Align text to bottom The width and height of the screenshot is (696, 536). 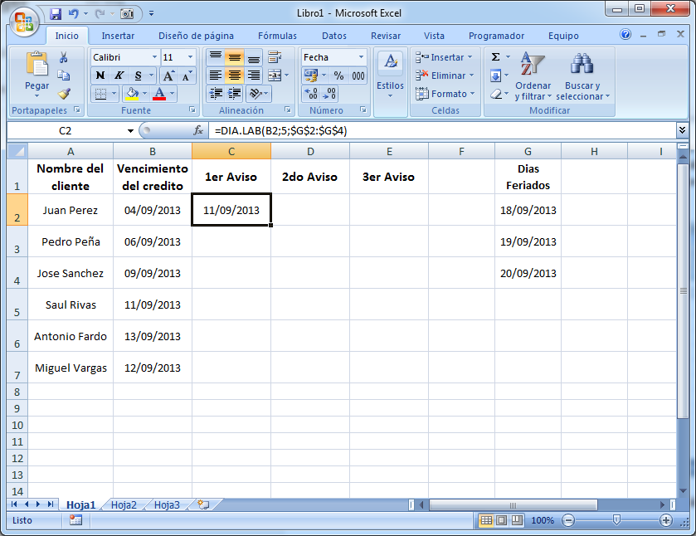pos(254,57)
